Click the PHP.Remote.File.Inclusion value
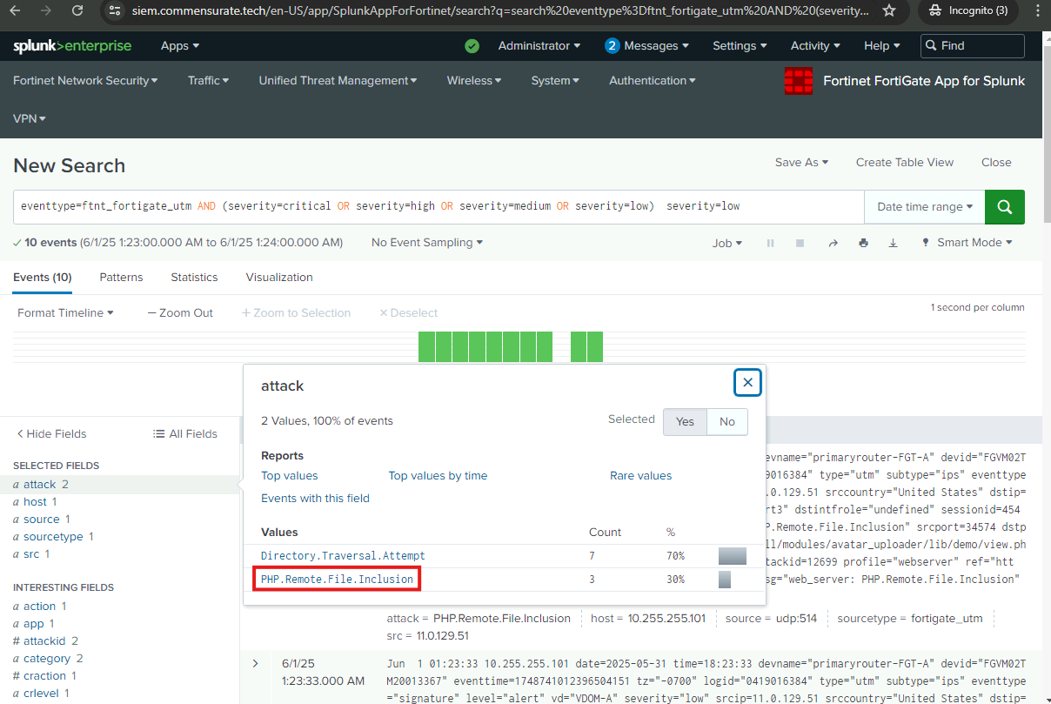The height and width of the screenshot is (704, 1051). point(337,580)
